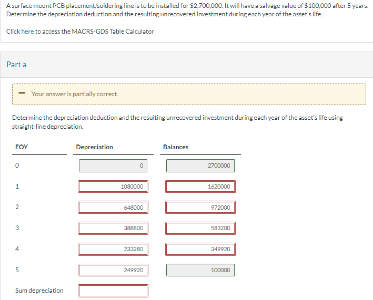
Task: Click depreciation field with value 1080000
Action: click(113, 187)
